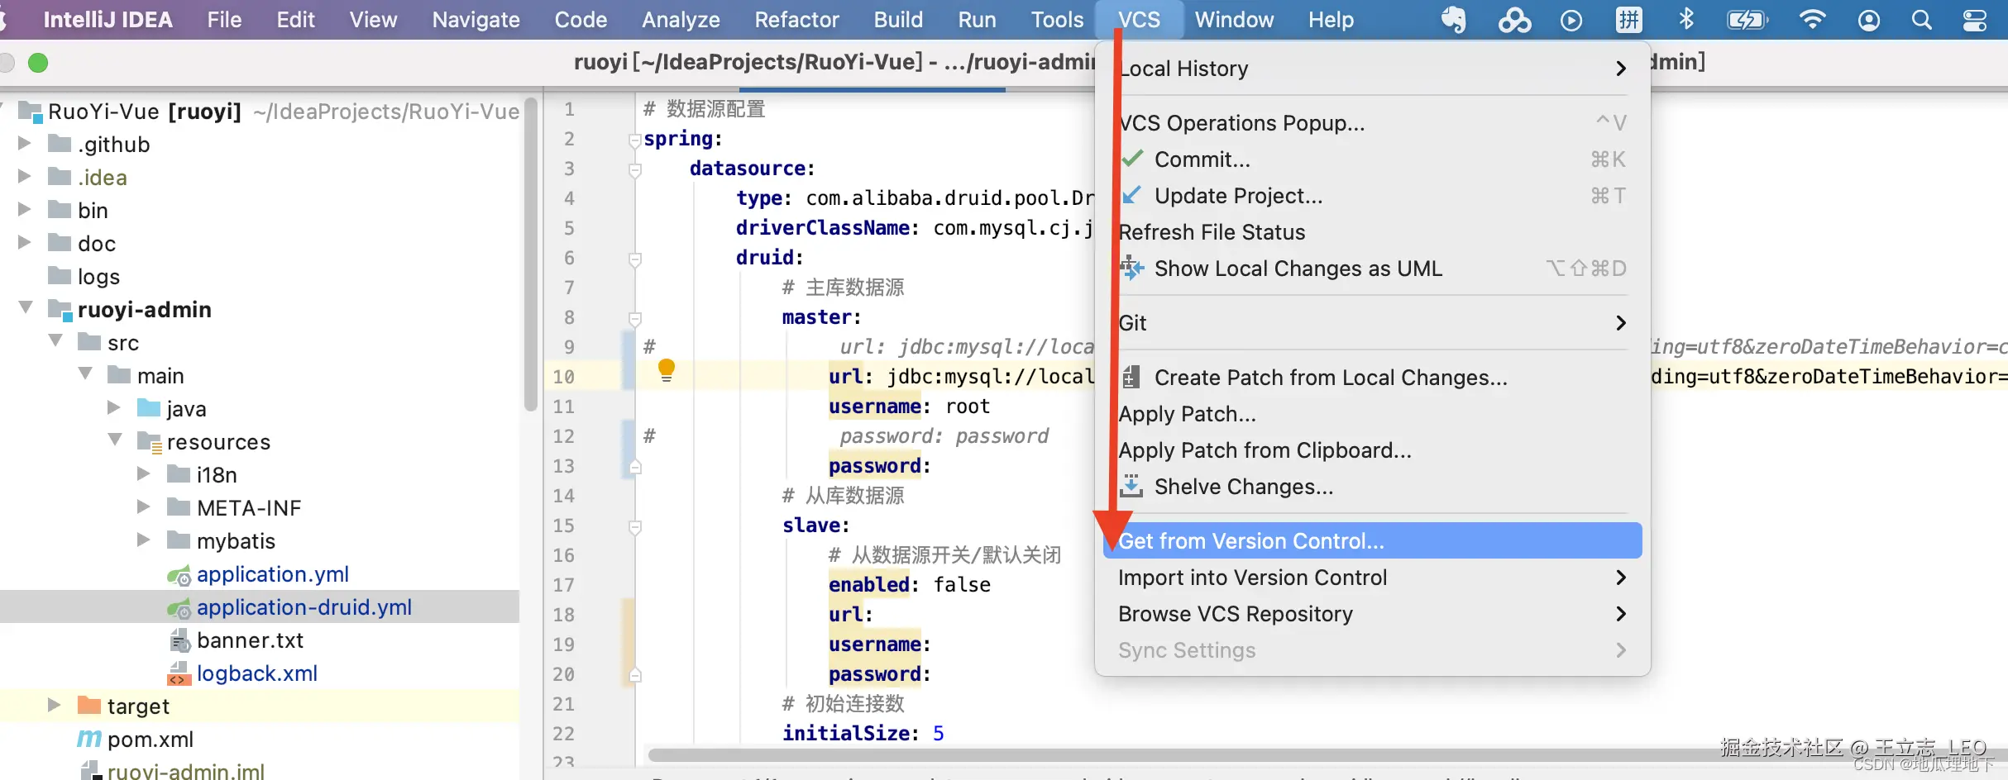Image resolution: width=2008 pixels, height=780 pixels.
Task: Toggle code fold at slave line
Action: coord(635,527)
